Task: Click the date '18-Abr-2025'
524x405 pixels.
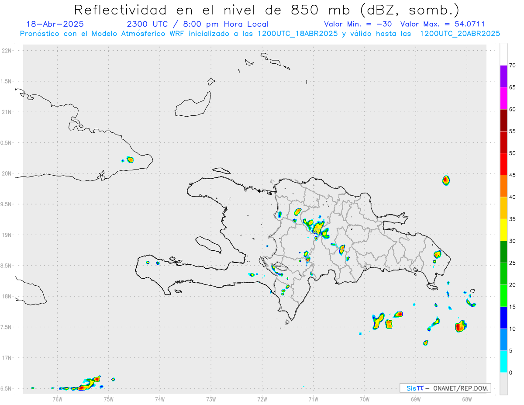Action: 55,24
